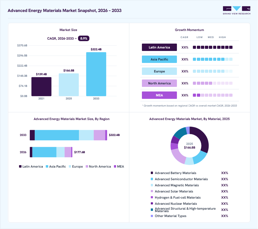The height and width of the screenshot is (229, 258).
Task: Click the 8.9% CAGR badge
Action: pos(84,38)
